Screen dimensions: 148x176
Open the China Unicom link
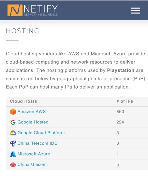pos(32,164)
